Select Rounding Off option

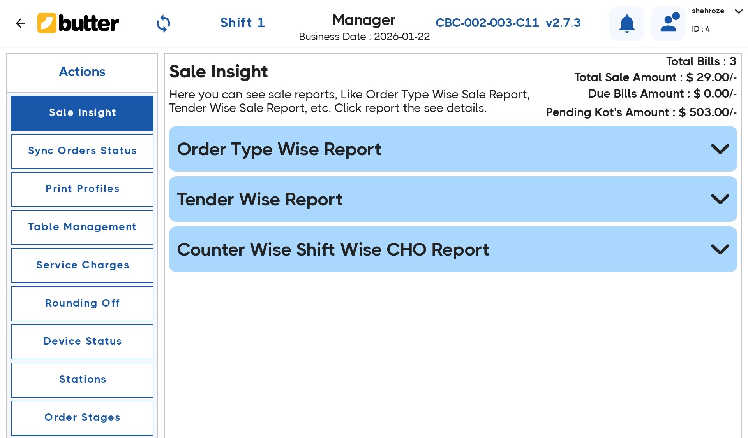point(82,303)
